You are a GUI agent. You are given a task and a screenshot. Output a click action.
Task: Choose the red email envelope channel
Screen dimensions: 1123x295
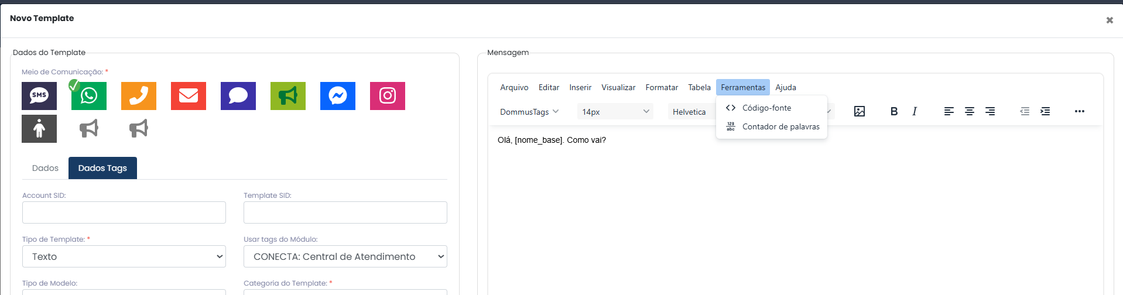tap(189, 96)
